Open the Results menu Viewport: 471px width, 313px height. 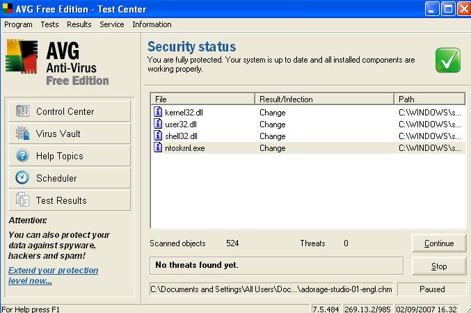click(79, 24)
